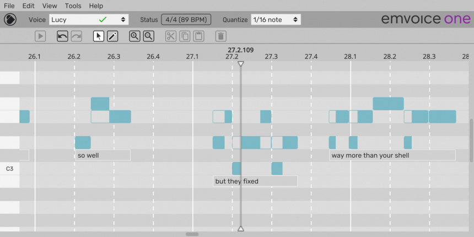Click the Status 4/4 (89 BPM) button
The height and width of the screenshot is (237, 474).
tap(186, 20)
